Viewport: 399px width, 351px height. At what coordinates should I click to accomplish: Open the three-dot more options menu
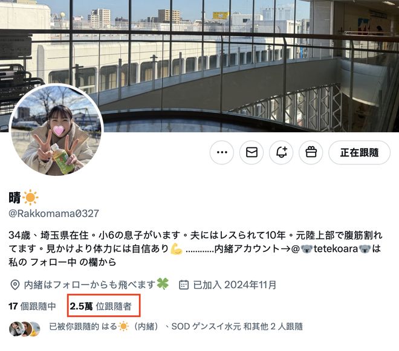tap(222, 152)
